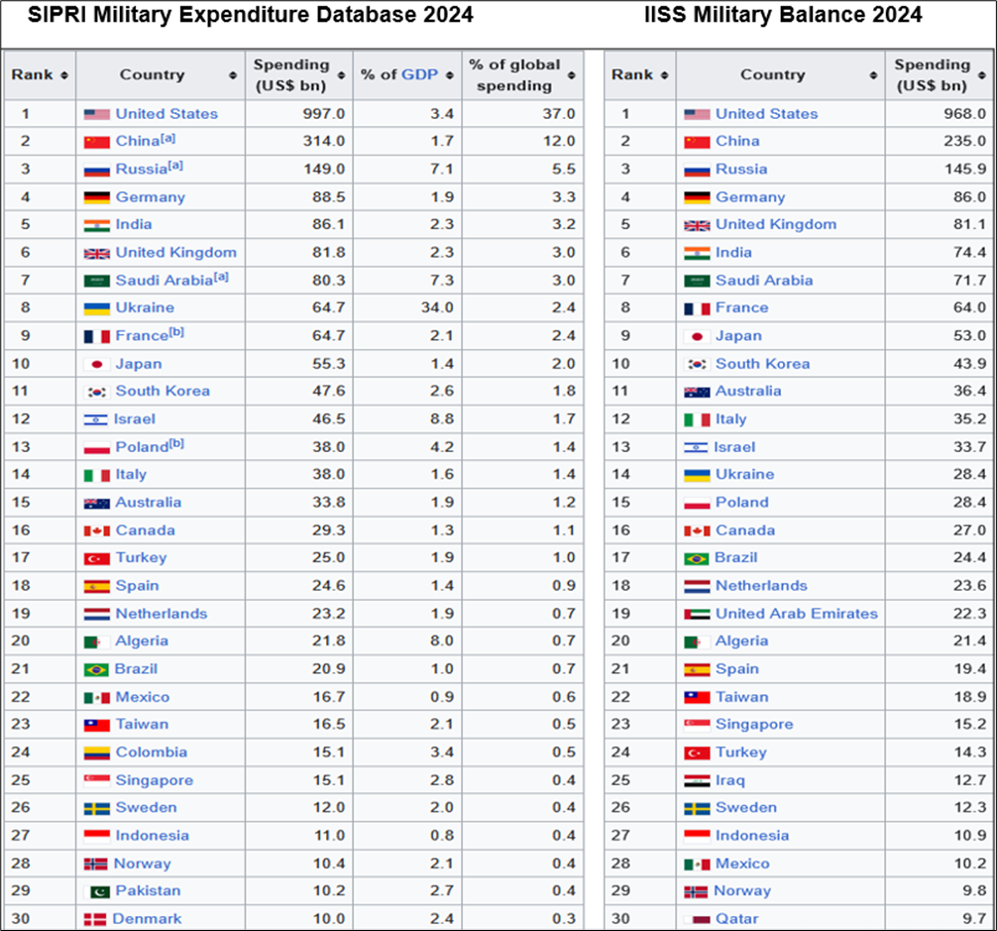Click the United Arab Emirates flag icon

697,615
